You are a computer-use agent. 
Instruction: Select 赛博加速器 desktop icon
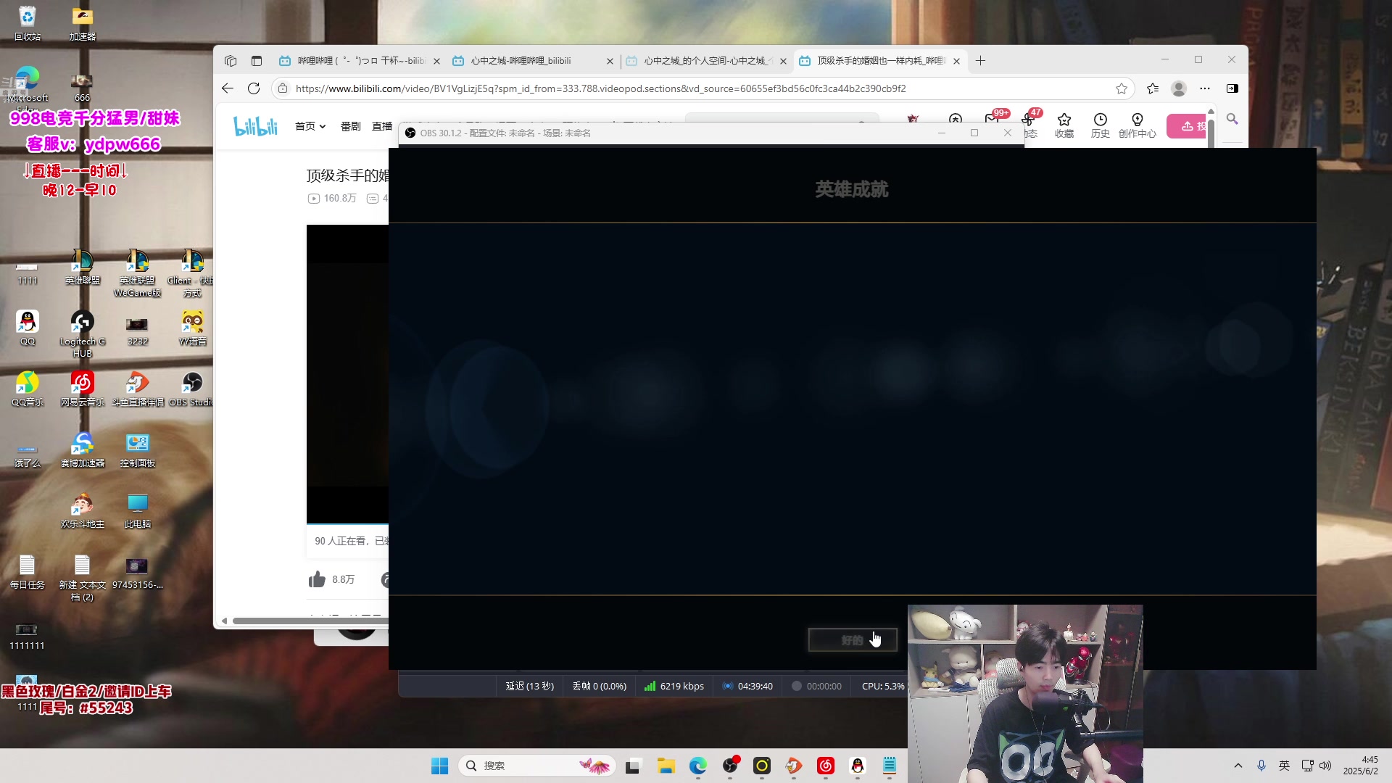(x=83, y=449)
